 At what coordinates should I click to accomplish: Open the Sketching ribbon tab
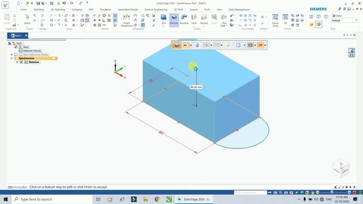point(39,10)
